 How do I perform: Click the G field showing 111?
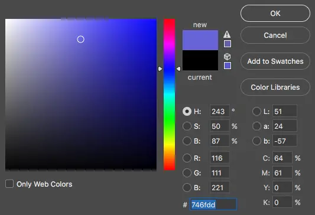[219, 172]
